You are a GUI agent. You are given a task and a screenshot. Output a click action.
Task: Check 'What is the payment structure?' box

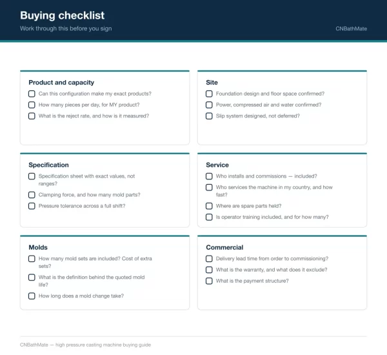pyautogui.click(x=209, y=281)
